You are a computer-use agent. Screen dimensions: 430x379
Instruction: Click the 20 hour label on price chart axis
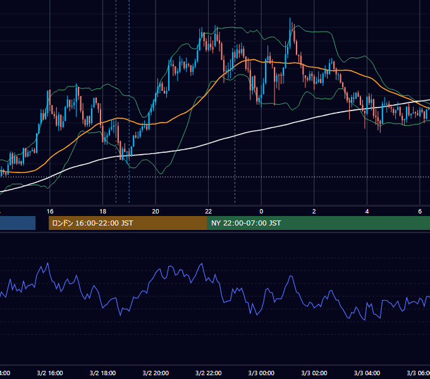tap(156, 212)
